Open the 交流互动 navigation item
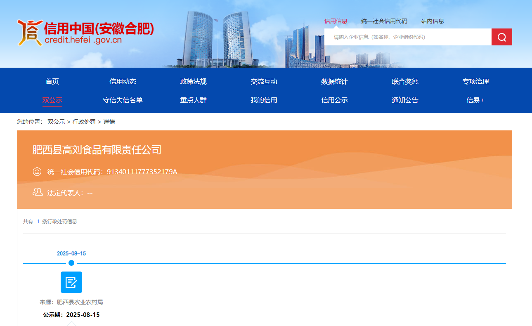Screen dimensions: 532x326 [x=264, y=81]
